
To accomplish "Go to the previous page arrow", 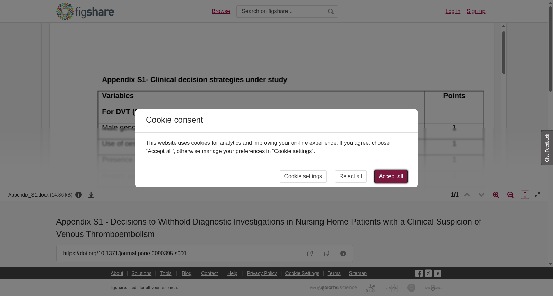I will 467,195.
